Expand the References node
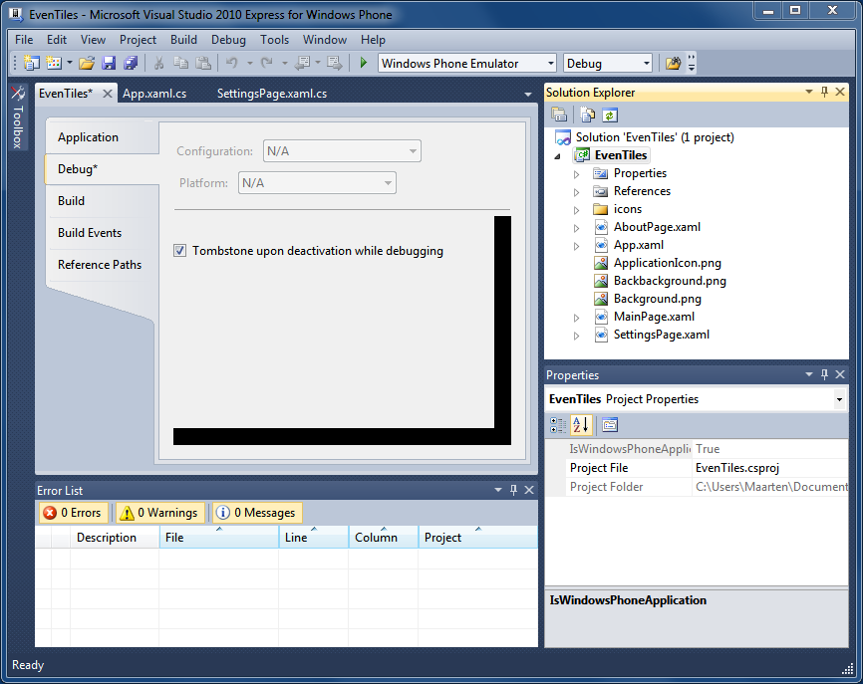Viewport: 863px width, 684px height. point(576,191)
